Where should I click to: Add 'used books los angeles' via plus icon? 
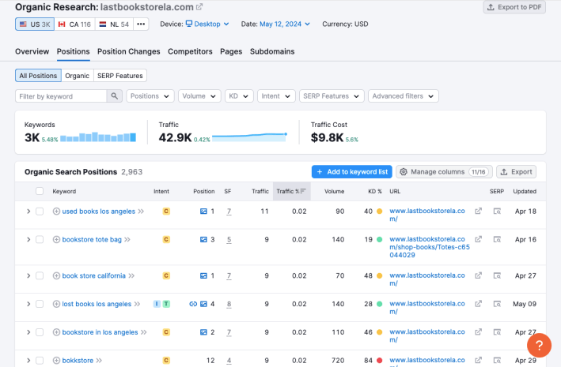56,212
